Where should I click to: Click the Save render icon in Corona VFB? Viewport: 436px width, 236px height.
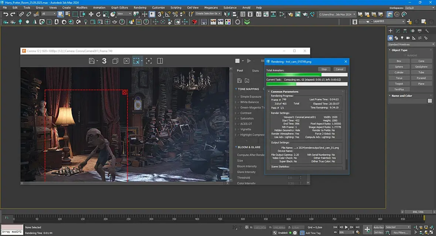[x=92, y=61]
